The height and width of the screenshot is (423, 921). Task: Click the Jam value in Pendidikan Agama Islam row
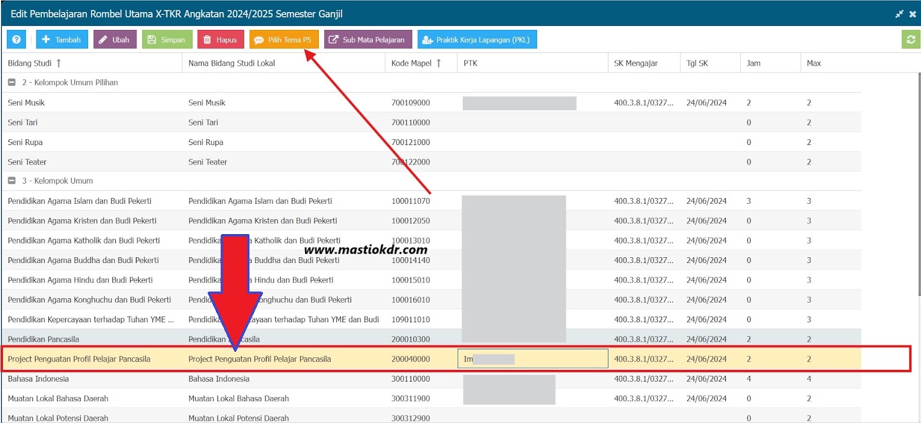pyautogui.click(x=749, y=201)
